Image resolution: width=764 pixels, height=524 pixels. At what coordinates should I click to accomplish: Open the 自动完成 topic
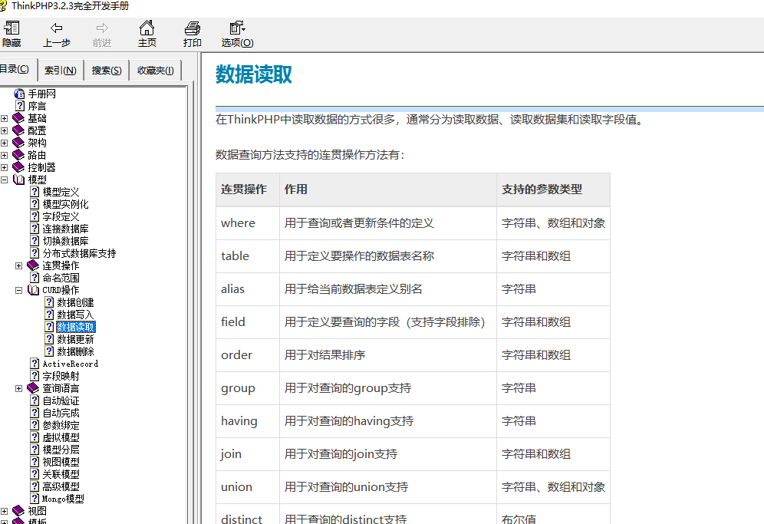61,413
